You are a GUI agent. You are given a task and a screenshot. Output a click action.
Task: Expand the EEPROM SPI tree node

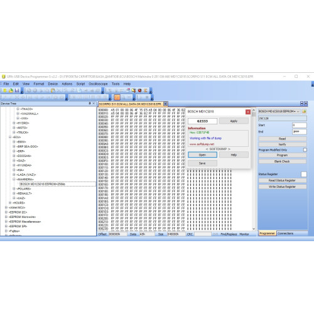coord(6,226)
